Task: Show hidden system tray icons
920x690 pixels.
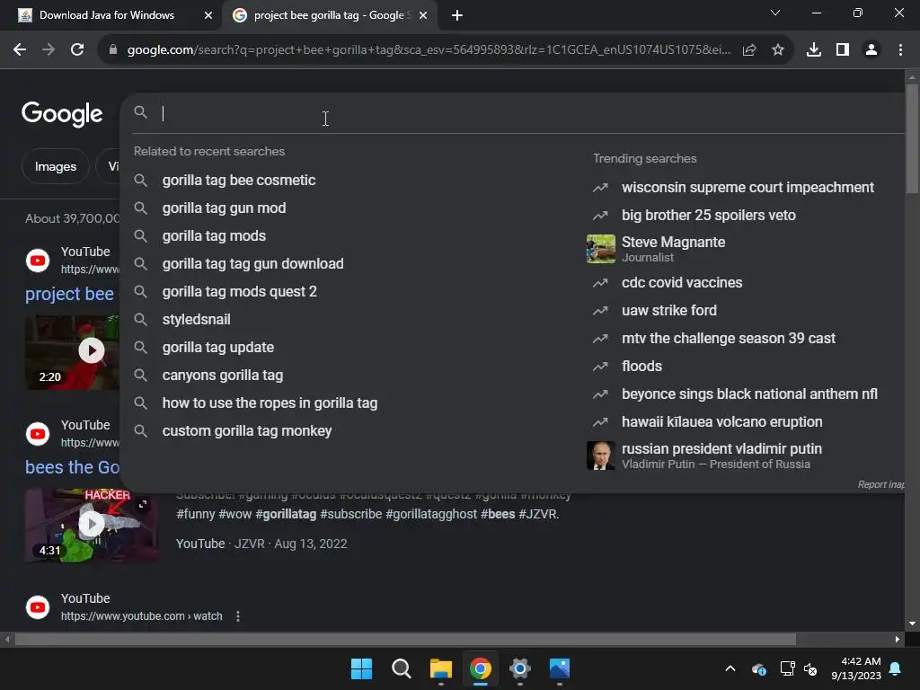Action: click(730, 668)
